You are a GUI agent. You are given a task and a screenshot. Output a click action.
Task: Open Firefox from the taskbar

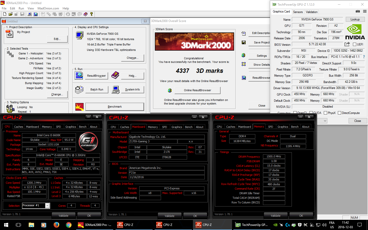click(x=56, y=225)
